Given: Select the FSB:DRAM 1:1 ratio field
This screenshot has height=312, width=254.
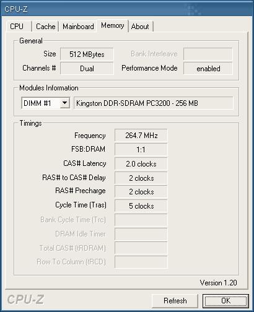Looking at the screenshot, I should point(141,149).
